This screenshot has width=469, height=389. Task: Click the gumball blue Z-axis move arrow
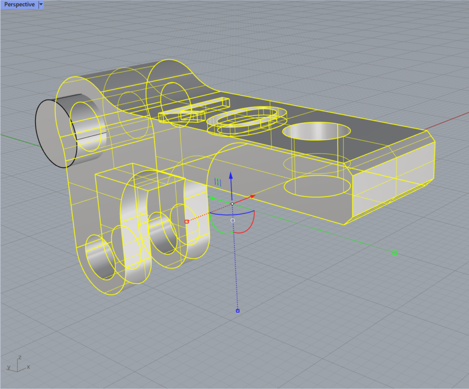(x=231, y=175)
